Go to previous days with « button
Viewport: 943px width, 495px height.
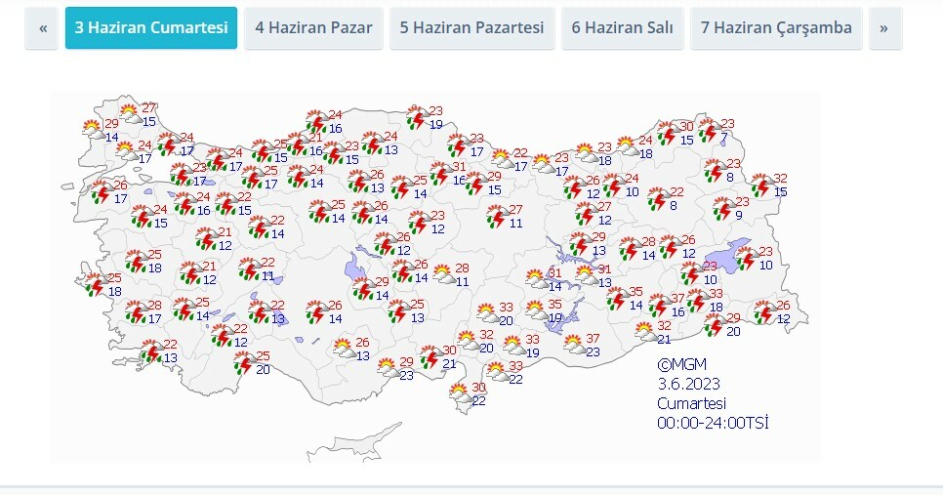click(42, 27)
